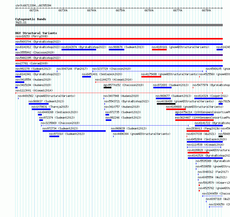
Task: Click the nsv6085554 (Wu2021) label
Action: (x=212, y=177)
